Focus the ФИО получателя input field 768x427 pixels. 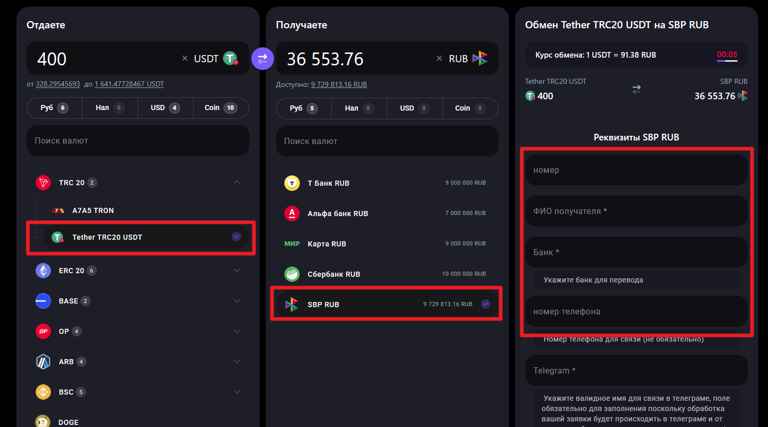636,211
